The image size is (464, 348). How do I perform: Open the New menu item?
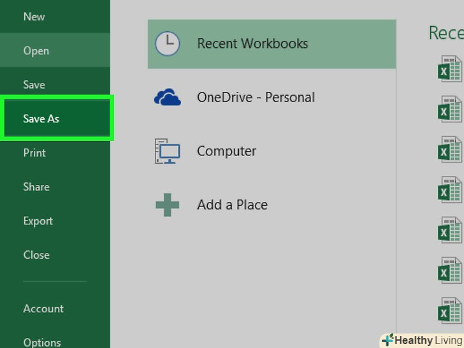click(x=34, y=17)
